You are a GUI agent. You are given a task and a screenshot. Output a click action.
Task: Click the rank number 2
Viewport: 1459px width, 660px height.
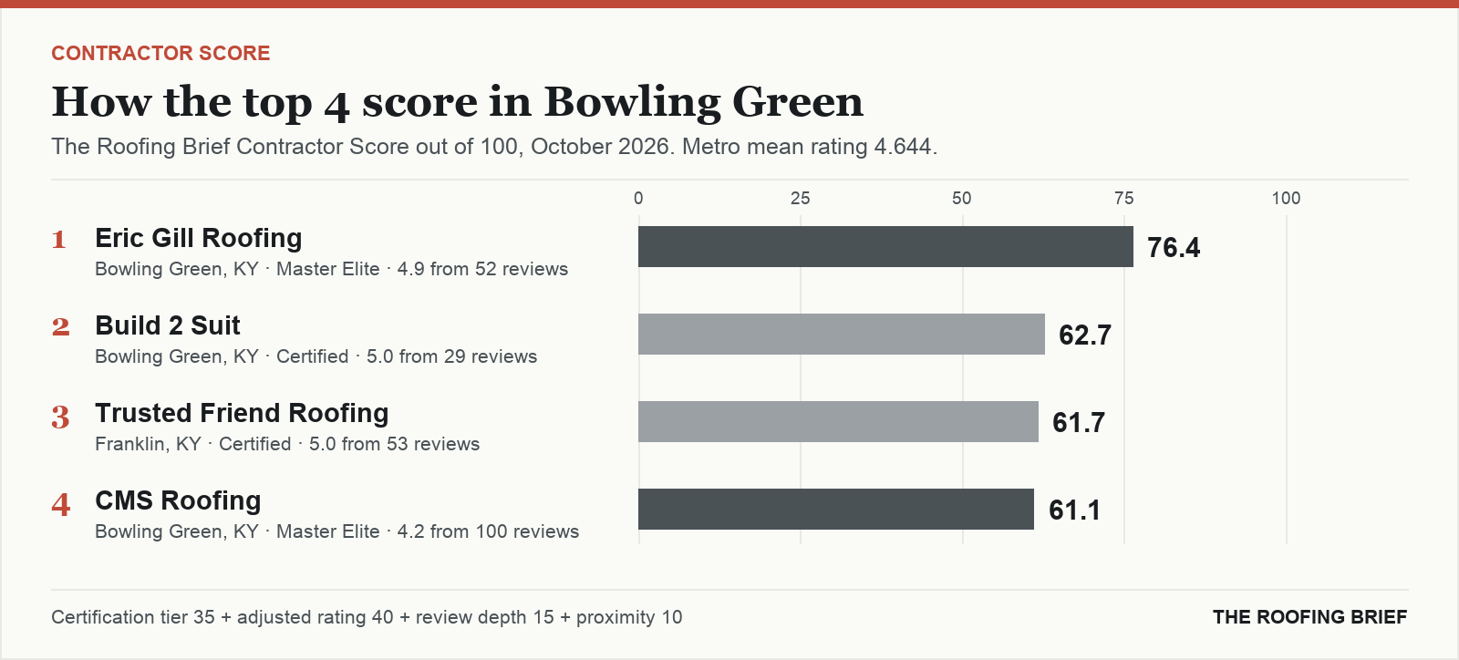60,327
